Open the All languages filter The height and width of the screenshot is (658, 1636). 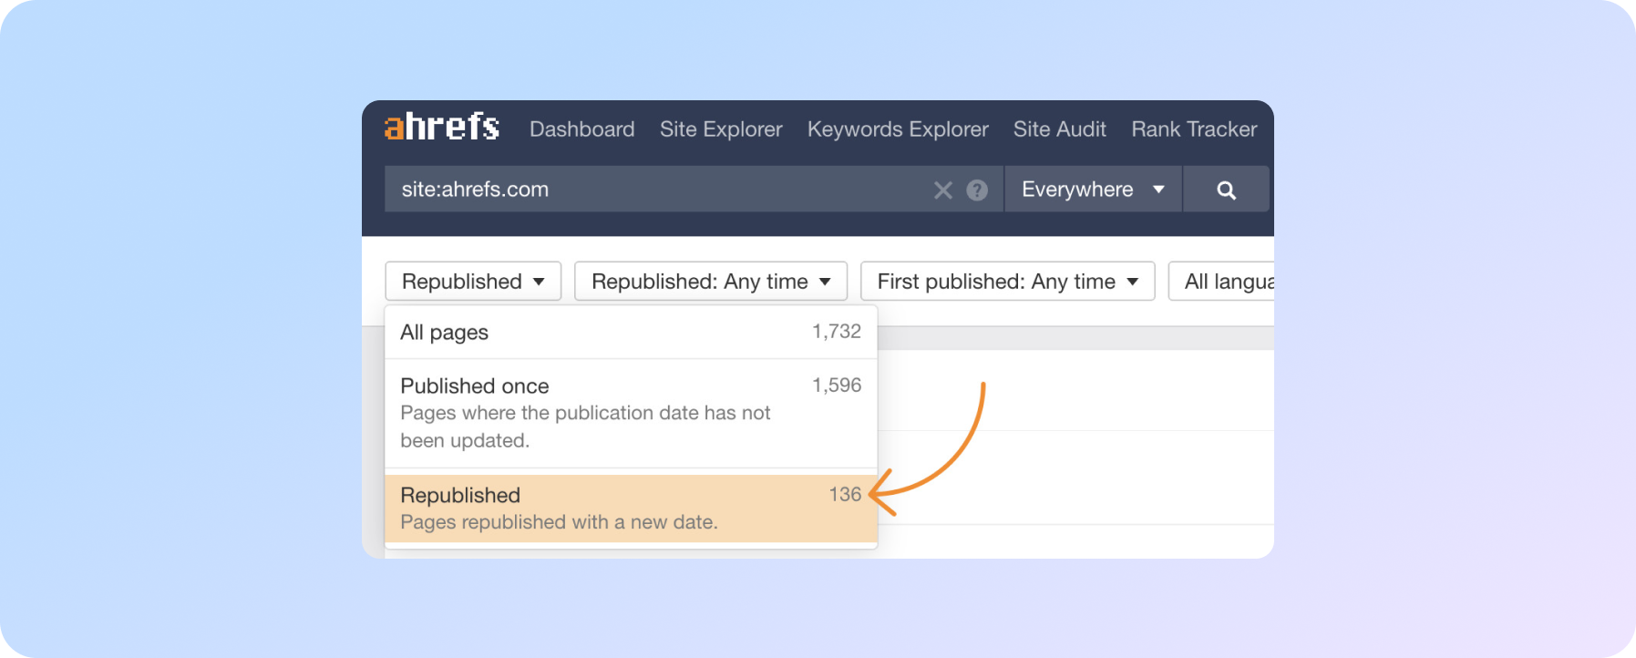1221,281
